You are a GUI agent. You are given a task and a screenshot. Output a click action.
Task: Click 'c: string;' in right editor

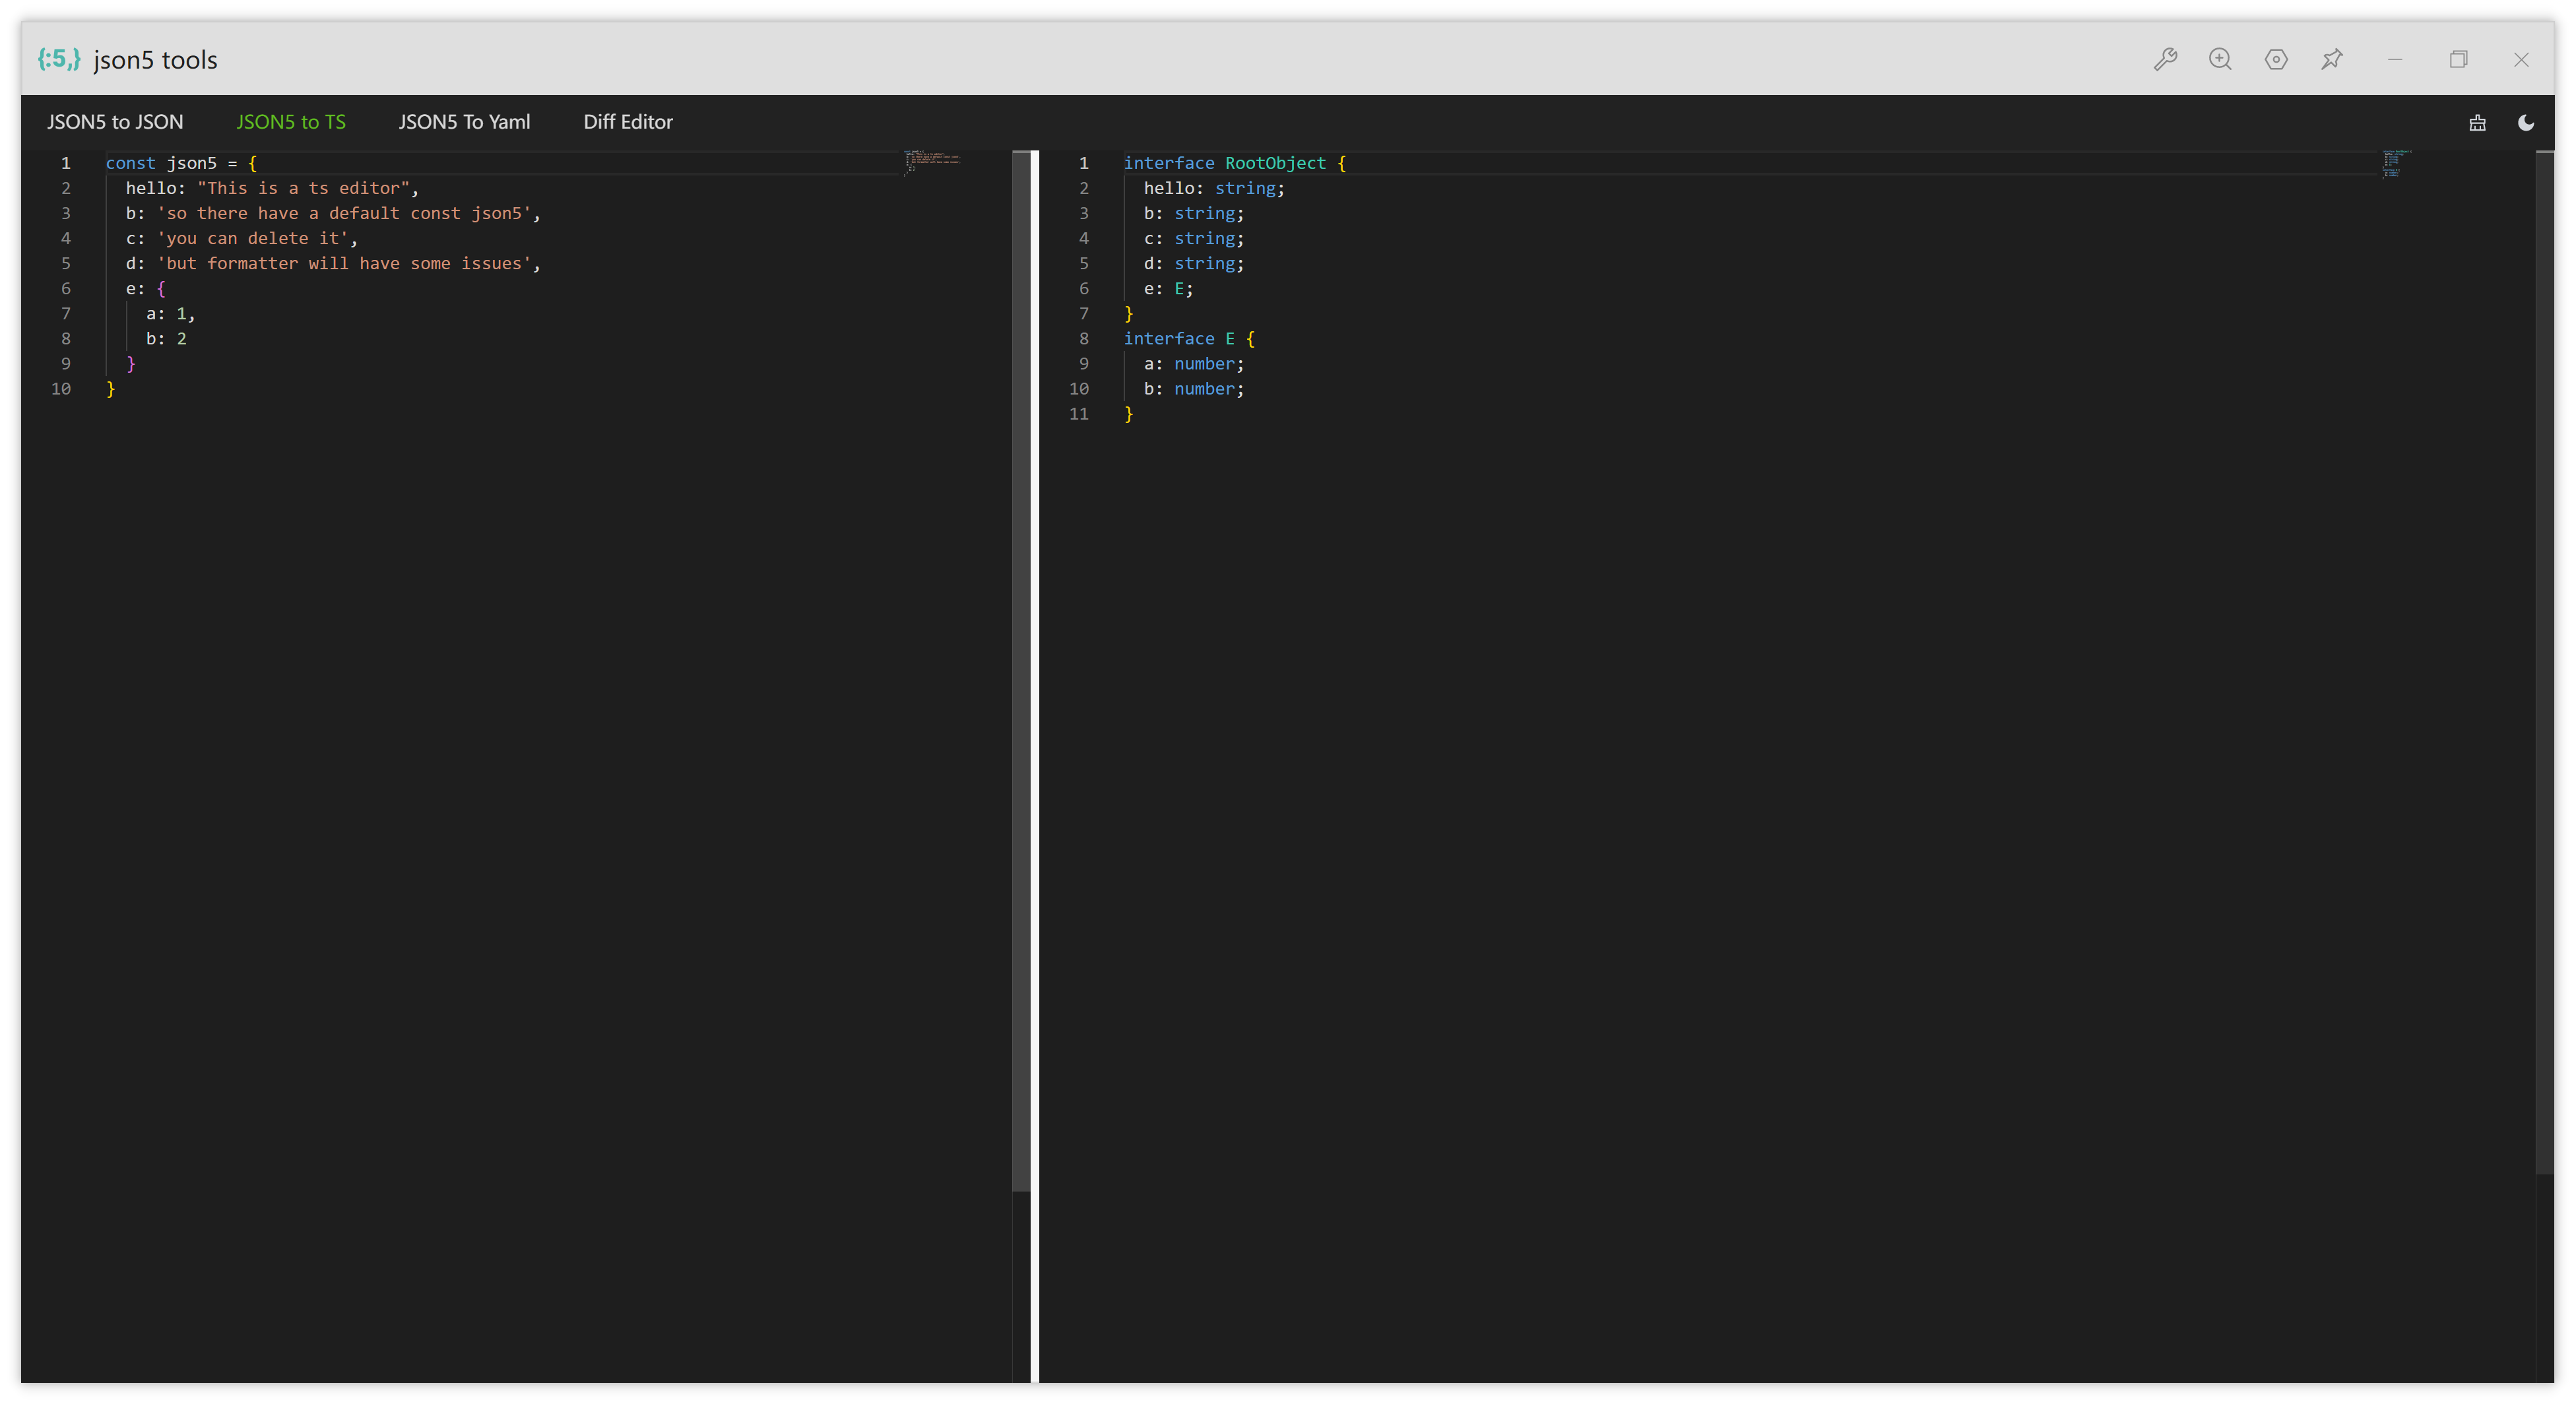[1194, 238]
